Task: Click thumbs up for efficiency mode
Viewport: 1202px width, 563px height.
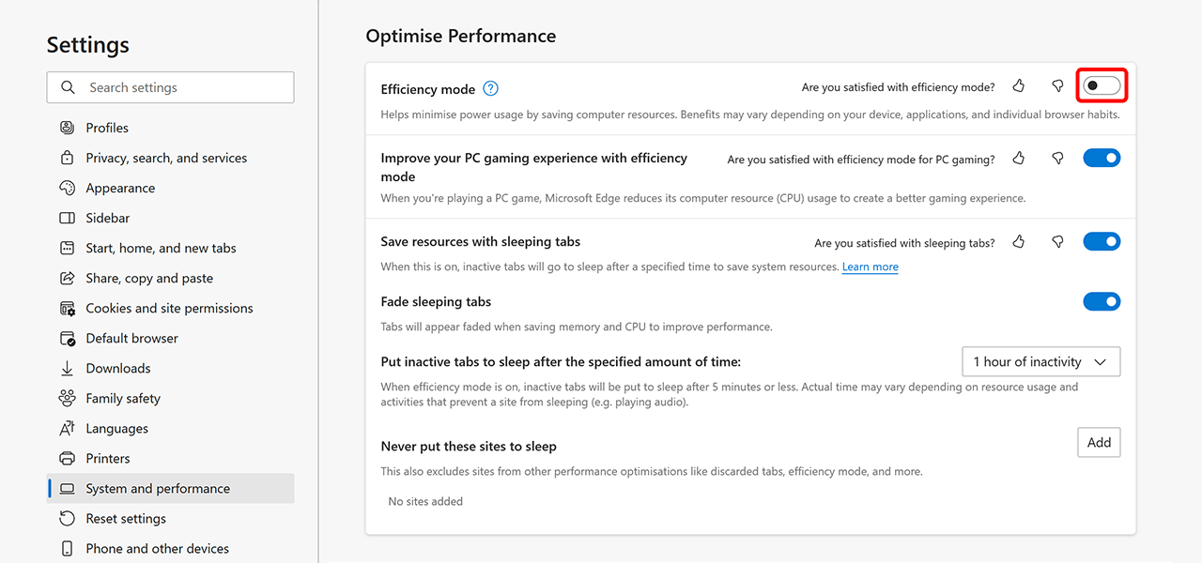Action: click(1019, 86)
